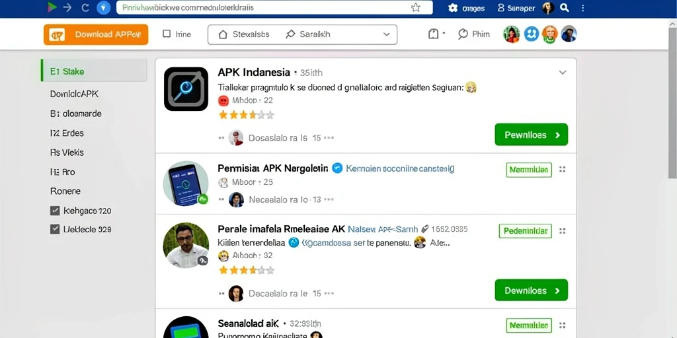Open Ronene in the sidebar
The height and width of the screenshot is (338, 677).
tap(65, 191)
